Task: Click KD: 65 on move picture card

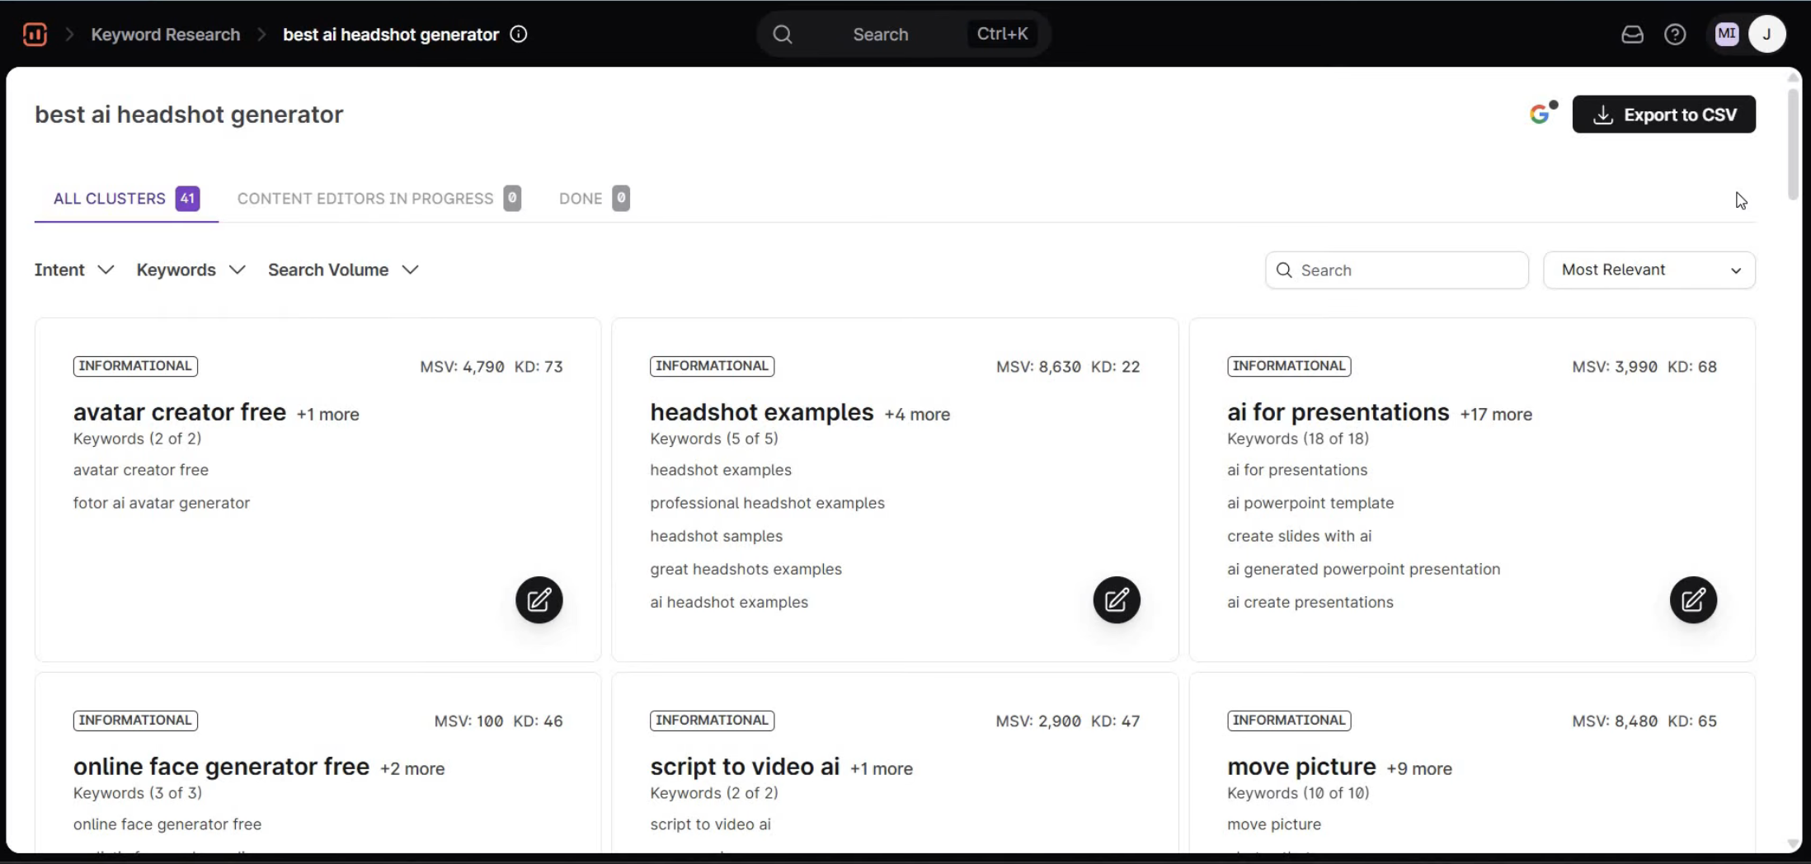Action: (1692, 721)
